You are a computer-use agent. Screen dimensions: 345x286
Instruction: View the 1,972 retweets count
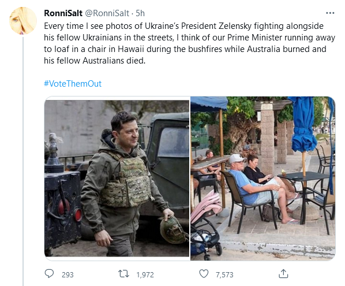click(x=145, y=275)
